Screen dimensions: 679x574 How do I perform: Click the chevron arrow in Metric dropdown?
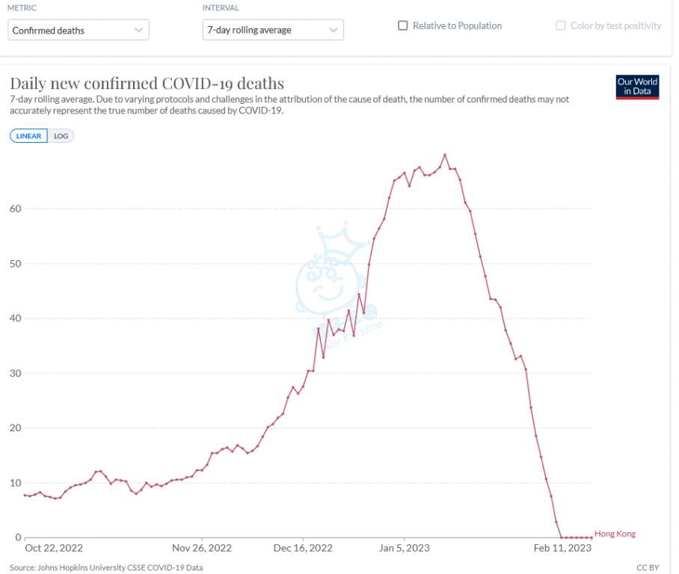tap(138, 30)
